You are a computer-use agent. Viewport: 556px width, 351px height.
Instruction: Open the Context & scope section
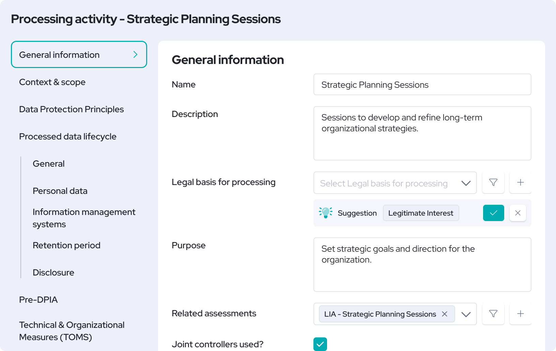point(52,82)
